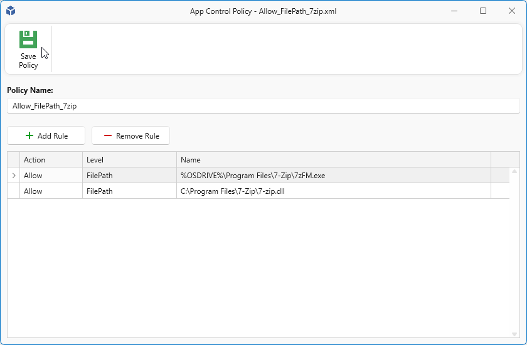Select the 7zFM.exe rule name cell
This screenshot has height=345, width=527.
coord(333,176)
